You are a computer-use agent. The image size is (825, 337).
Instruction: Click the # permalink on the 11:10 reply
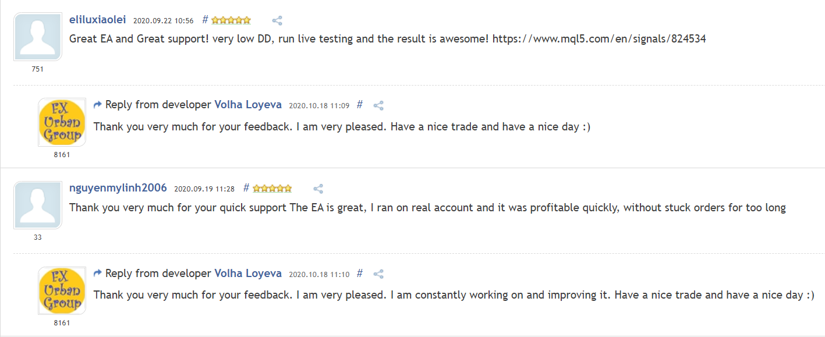360,273
